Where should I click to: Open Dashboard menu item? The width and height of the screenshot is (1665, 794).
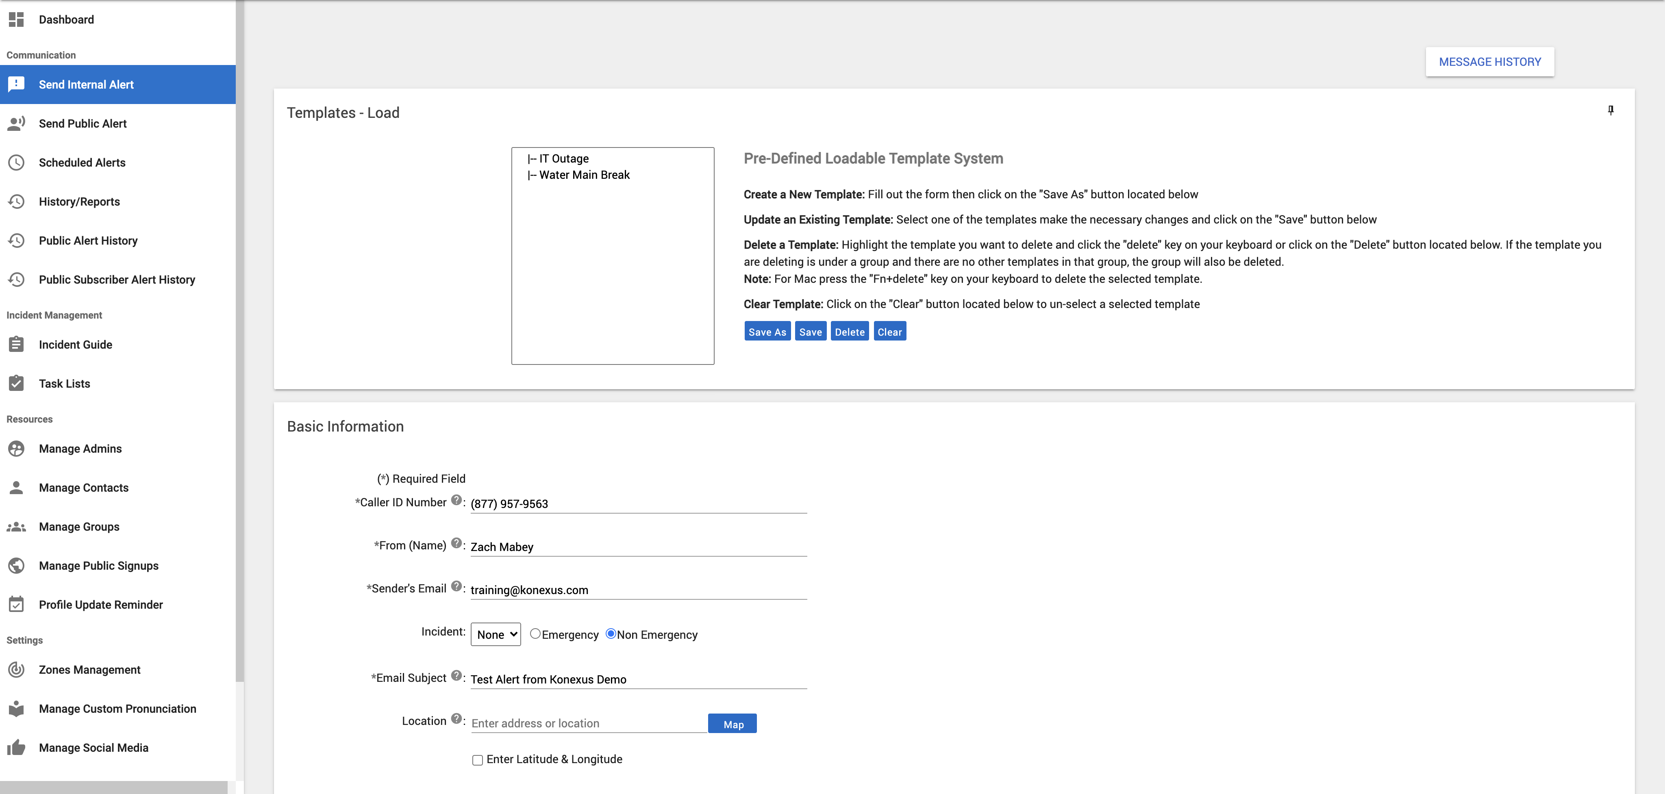pyautogui.click(x=117, y=20)
